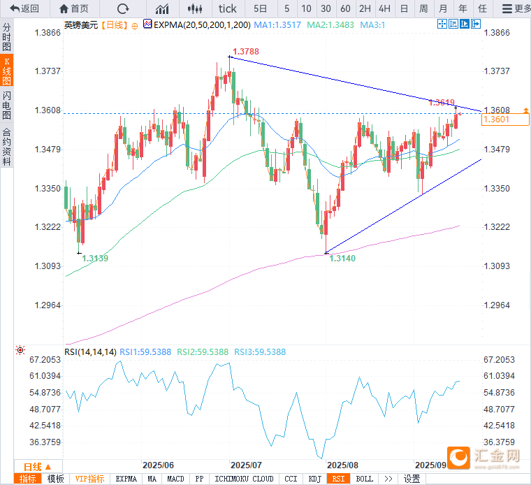
Task: Apply the BOLL indicator
Action: (365, 479)
